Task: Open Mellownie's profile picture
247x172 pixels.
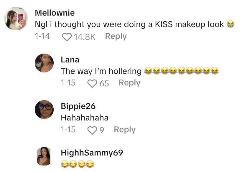Action: click(x=16, y=18)
